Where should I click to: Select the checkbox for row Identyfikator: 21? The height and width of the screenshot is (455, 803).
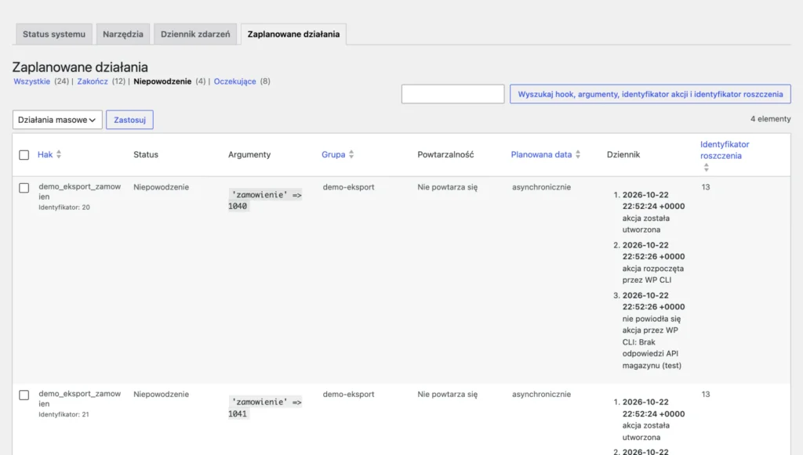[x=24, y=395]
